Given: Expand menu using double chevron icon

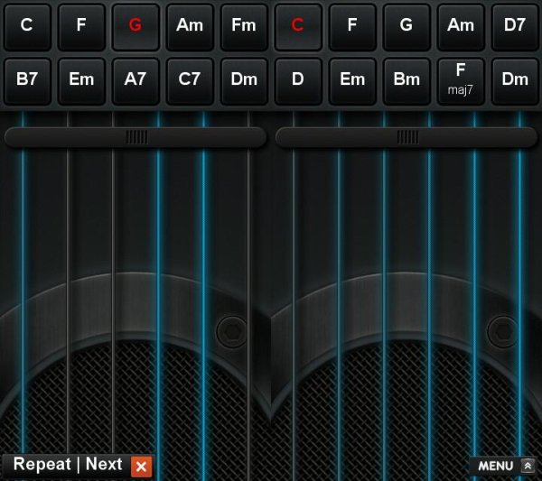Looking at the screenshot, I should pos(528,466).
